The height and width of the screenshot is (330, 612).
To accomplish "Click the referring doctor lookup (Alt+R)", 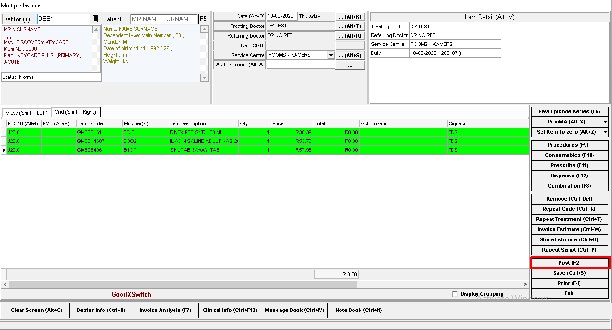I will click(x=350, y=36).
